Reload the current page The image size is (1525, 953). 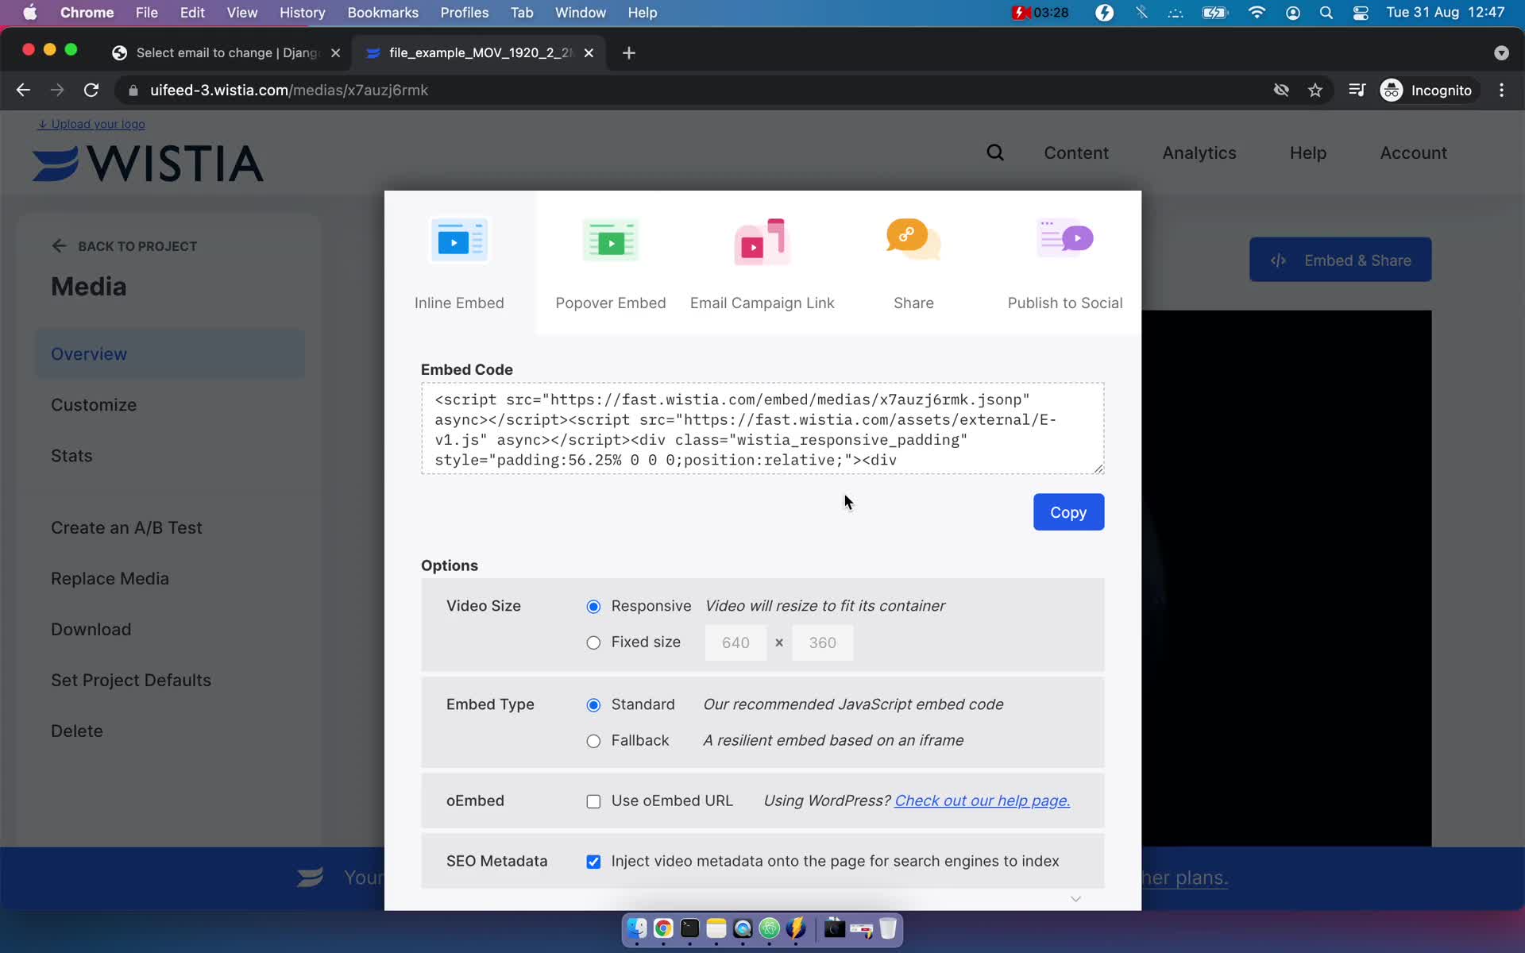coord(91,90)
